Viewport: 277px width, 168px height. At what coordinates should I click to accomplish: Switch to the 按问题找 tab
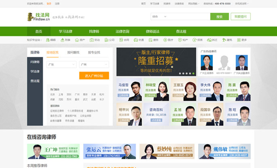click(73, 52)
